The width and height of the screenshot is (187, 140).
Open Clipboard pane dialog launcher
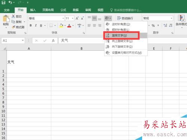coord(25,33)
